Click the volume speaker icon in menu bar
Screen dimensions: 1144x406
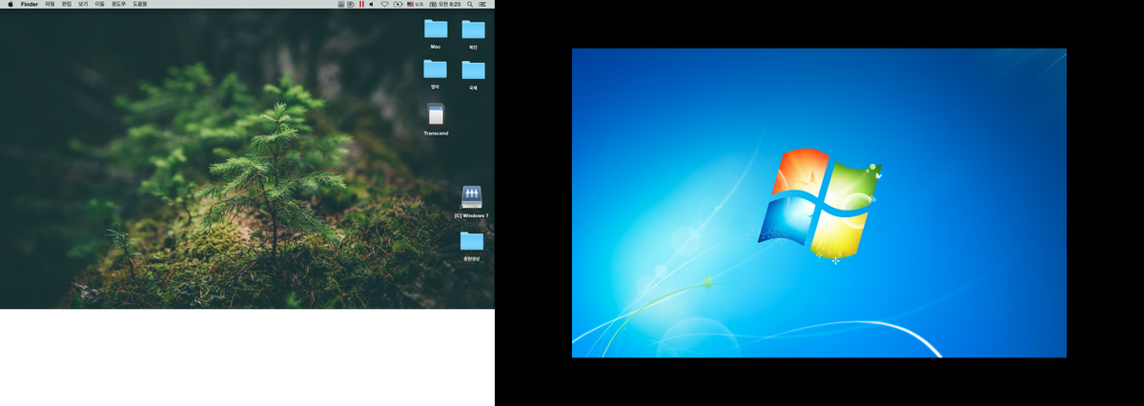(x=371, y=4)
